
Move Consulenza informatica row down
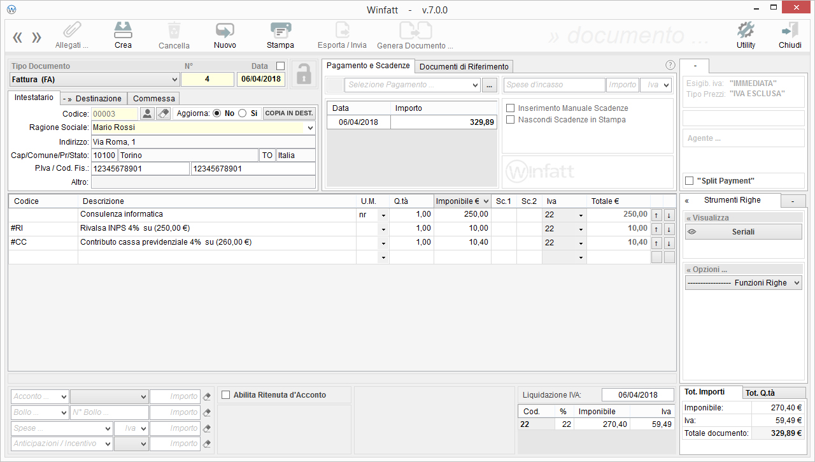tap(669, 215)
